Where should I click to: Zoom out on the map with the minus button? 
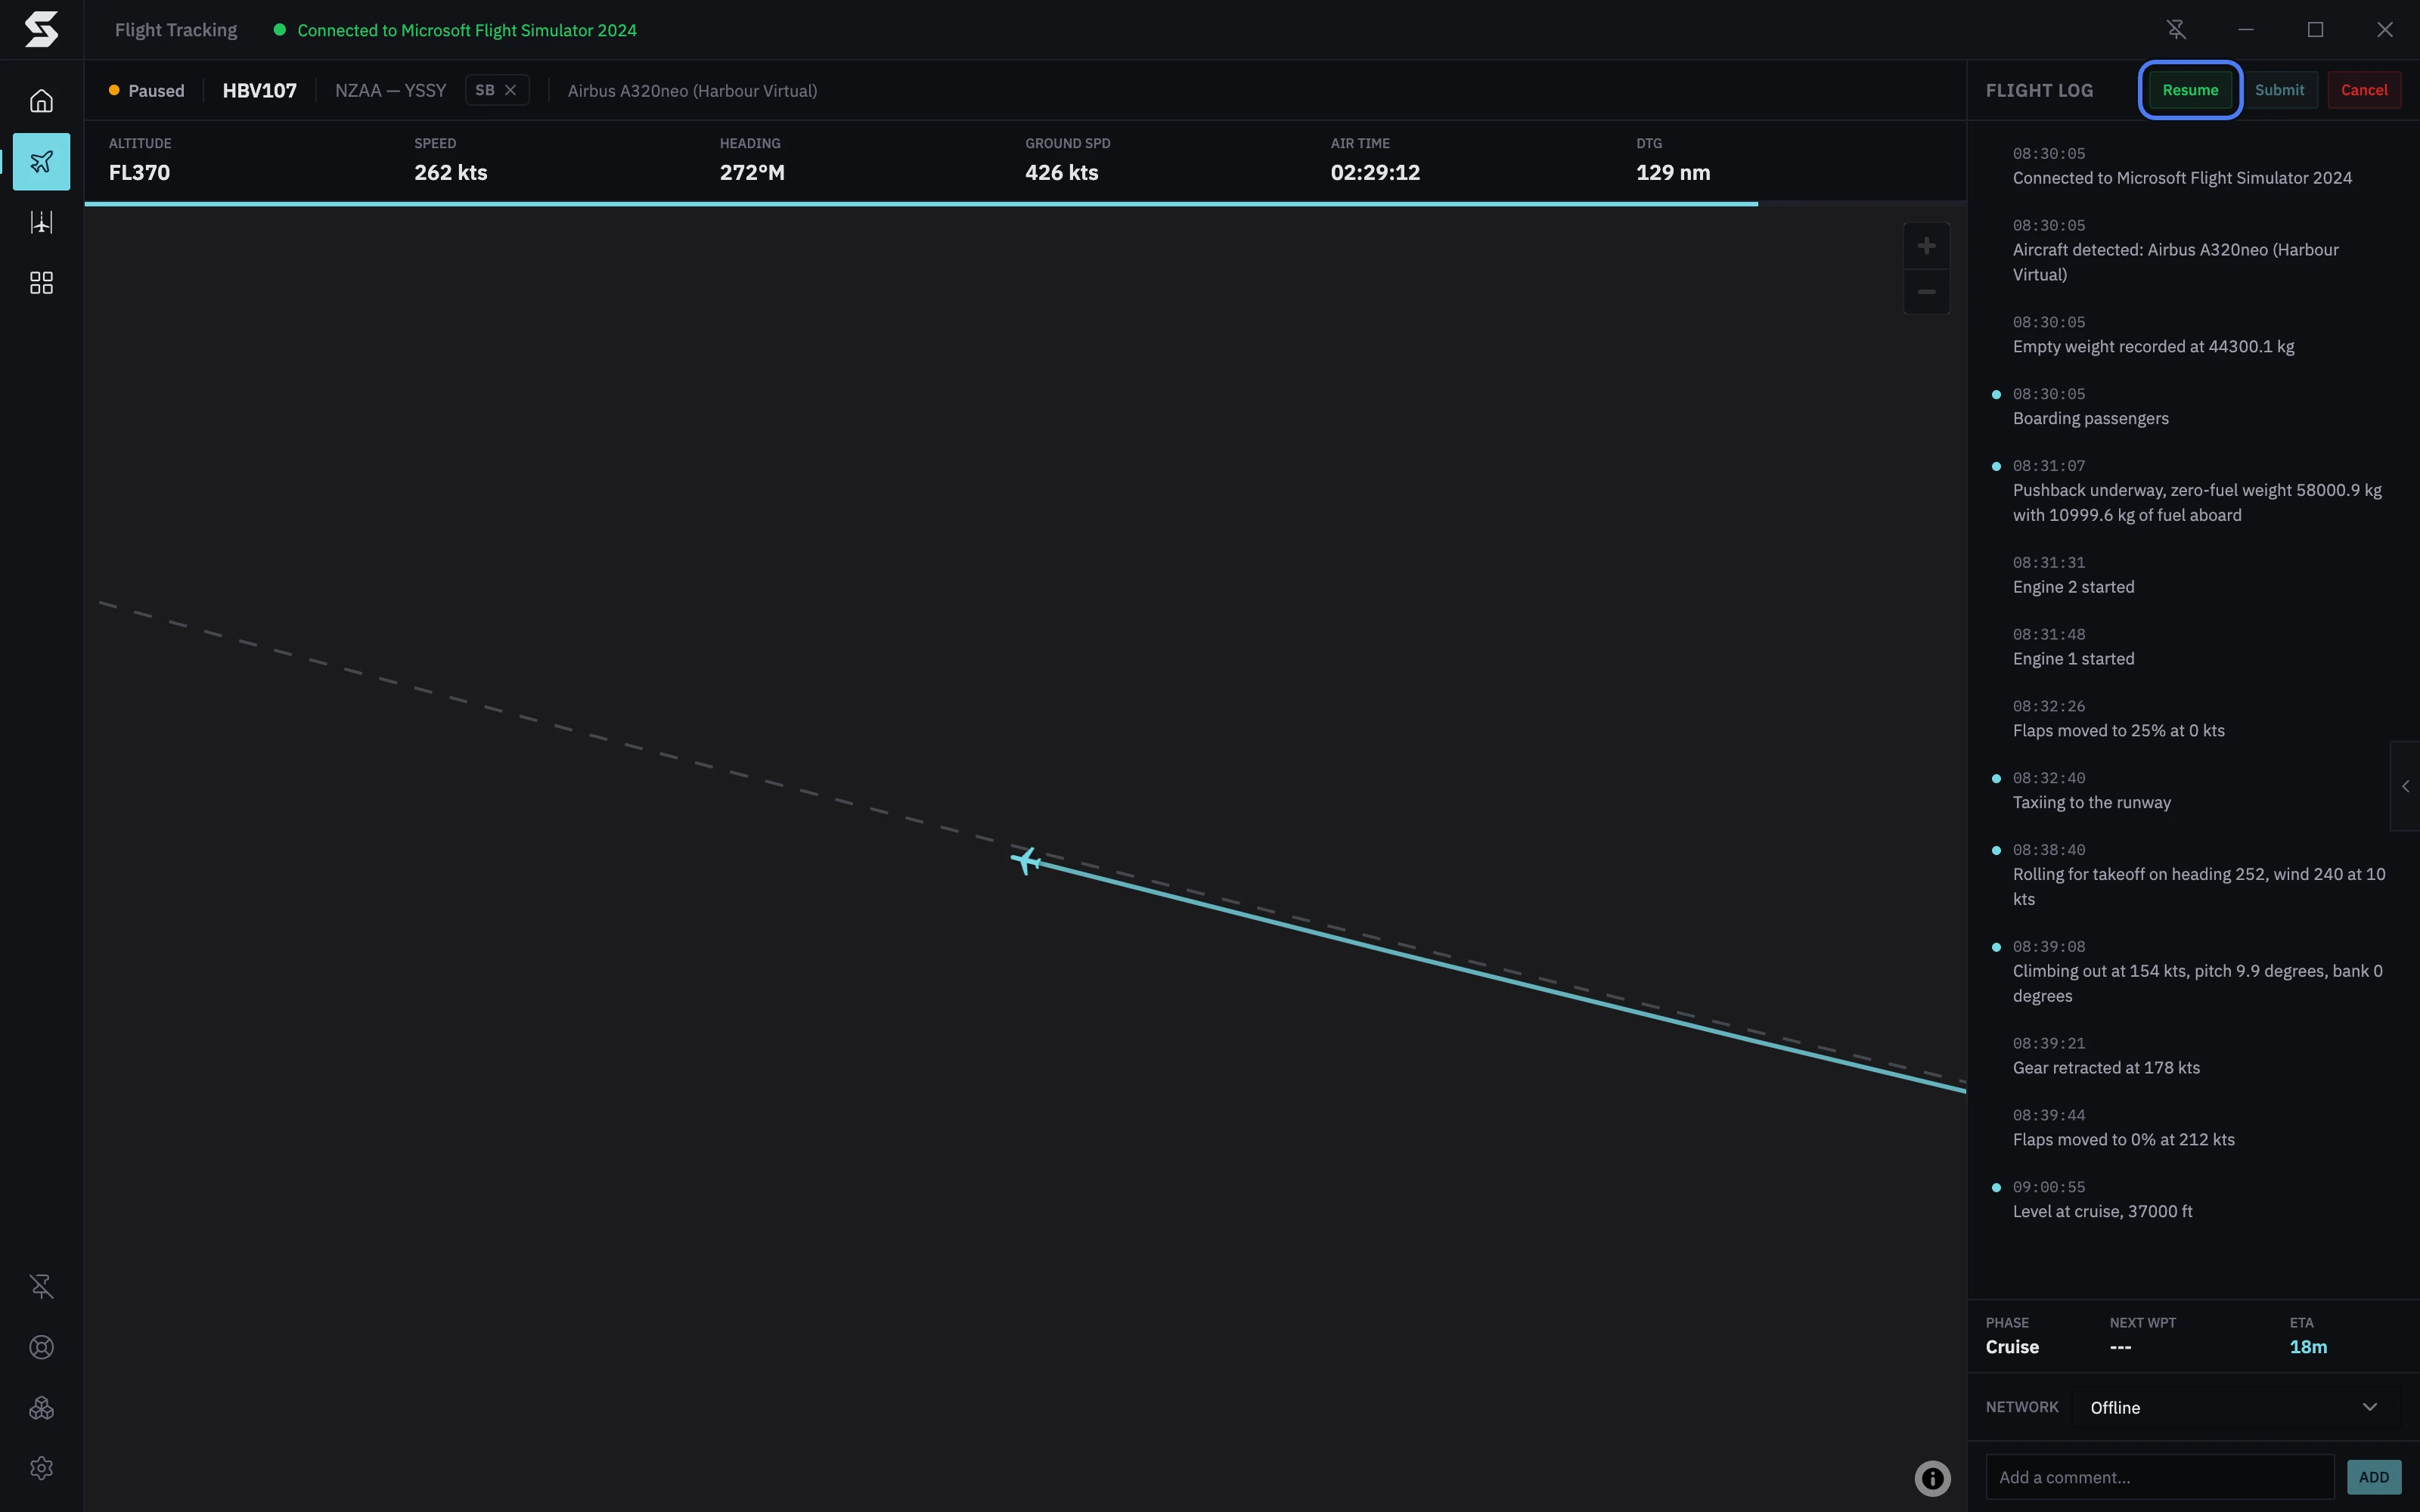tap(1926, 292)
